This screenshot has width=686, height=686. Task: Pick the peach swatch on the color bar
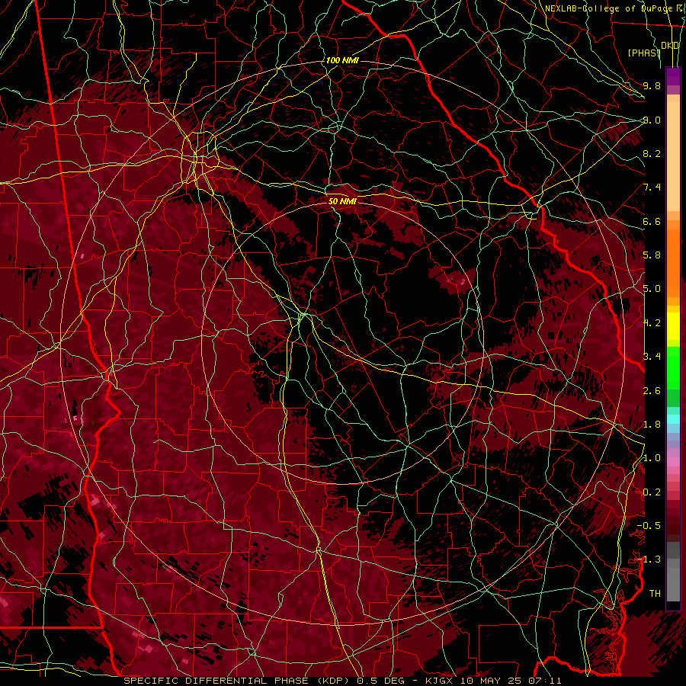click(x=673, y=155)
